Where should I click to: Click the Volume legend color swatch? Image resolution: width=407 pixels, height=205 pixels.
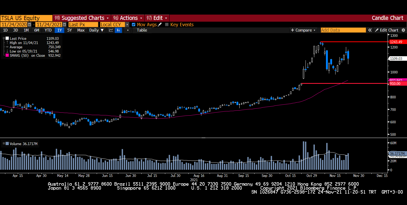coord(7,144)
